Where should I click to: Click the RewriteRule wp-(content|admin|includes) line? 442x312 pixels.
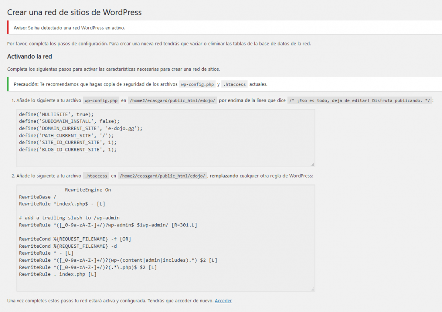click(118, 260)
